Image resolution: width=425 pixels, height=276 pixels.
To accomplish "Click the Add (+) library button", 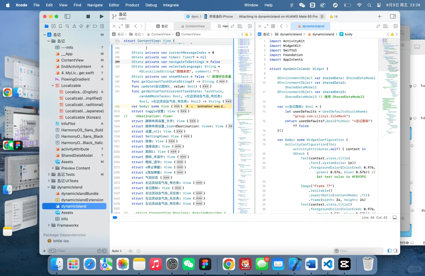I will coord(379,16).
